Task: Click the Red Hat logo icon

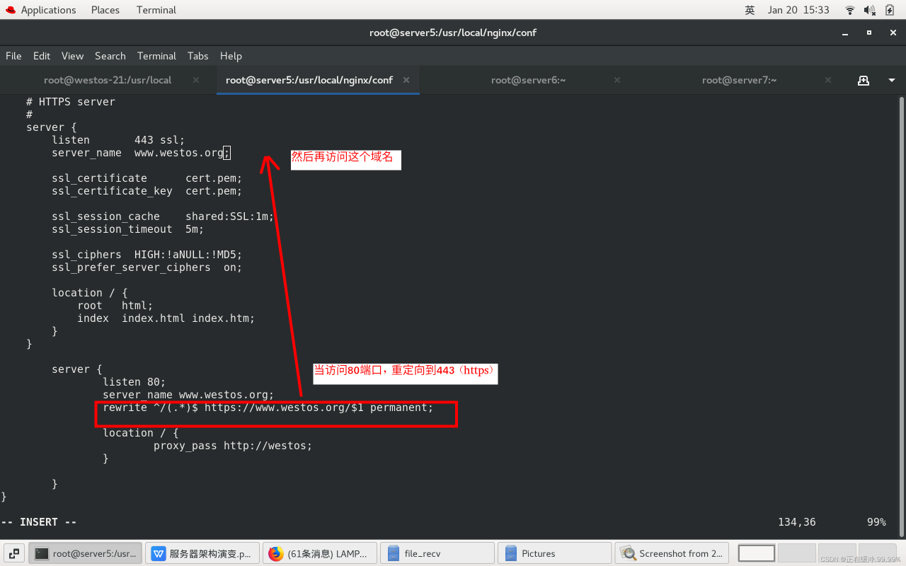Action: (x=10, y=10)
